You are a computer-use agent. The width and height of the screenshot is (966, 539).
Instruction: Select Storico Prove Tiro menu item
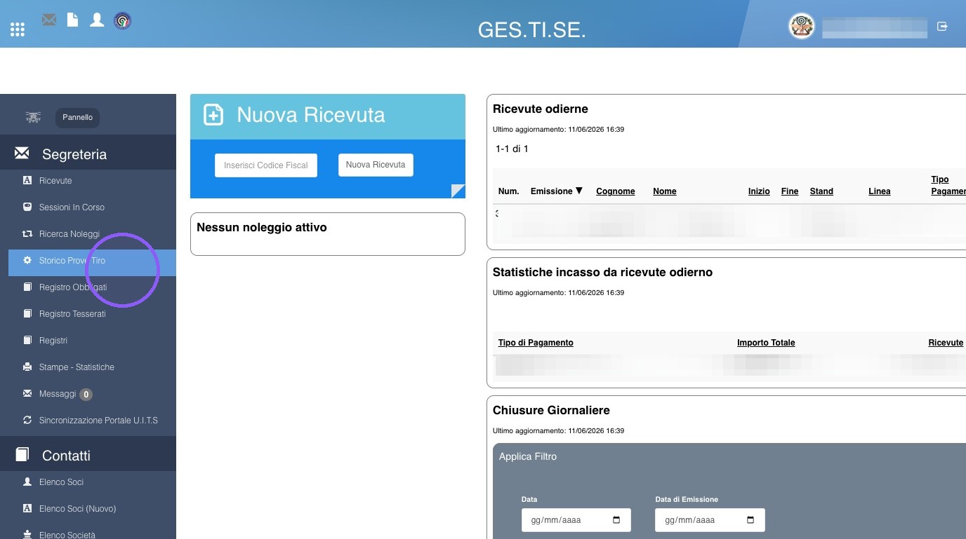(x=92, y=261)
